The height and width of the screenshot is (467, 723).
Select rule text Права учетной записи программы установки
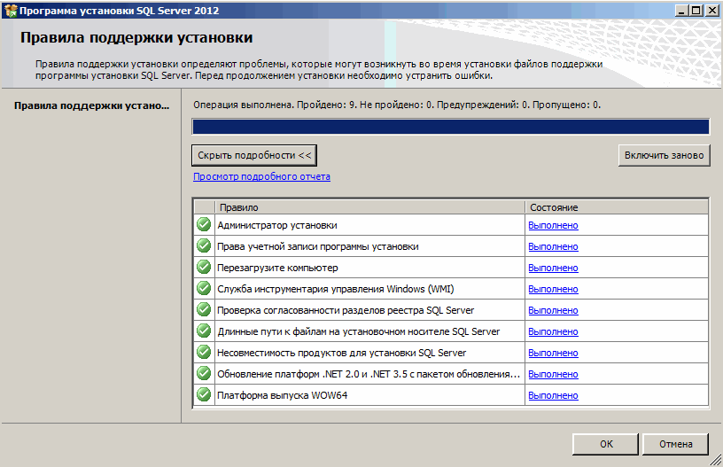pos(318,246)
